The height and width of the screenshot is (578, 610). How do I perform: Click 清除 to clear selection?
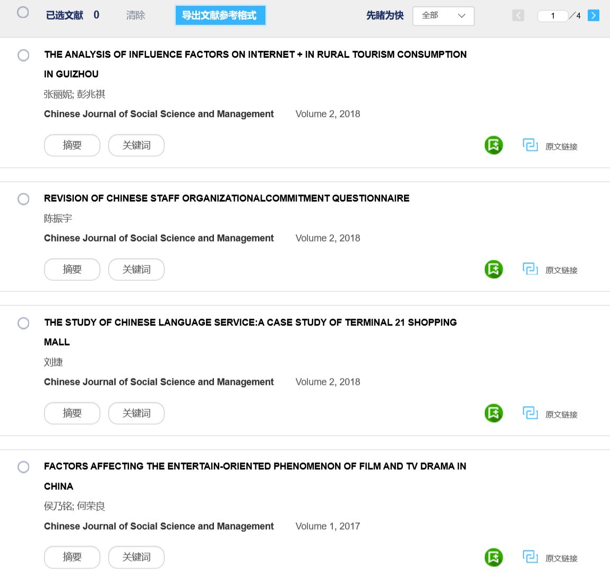point(135,15)
